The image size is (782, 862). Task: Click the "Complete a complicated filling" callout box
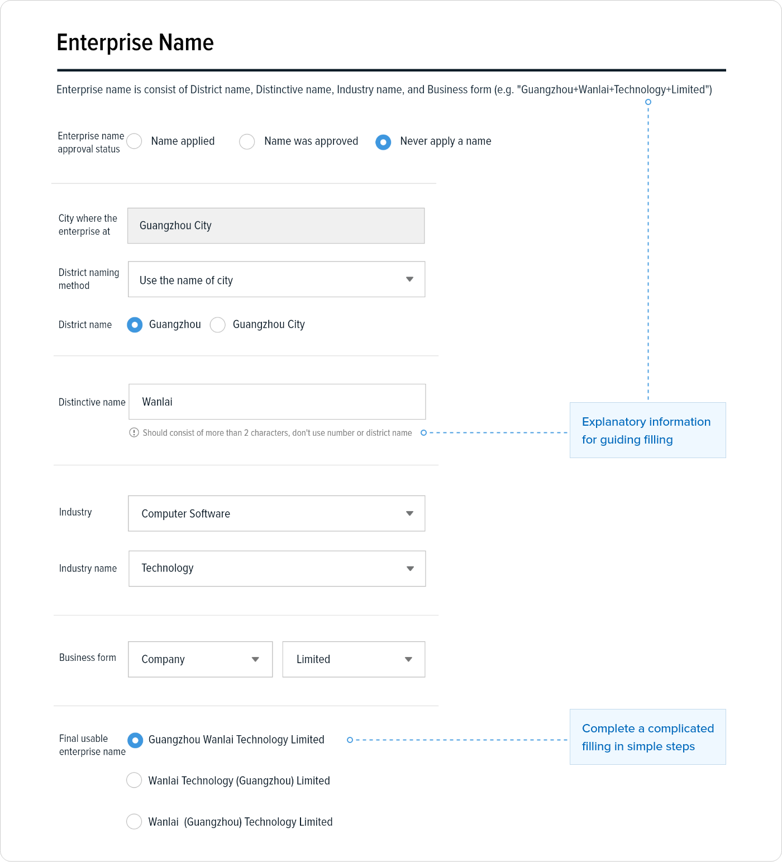pos(647,737)
